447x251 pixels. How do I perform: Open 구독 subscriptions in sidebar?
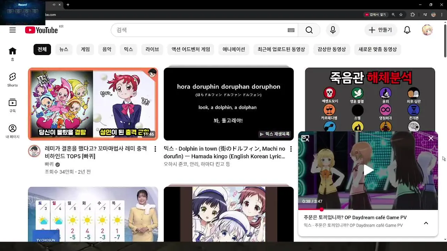tap(13, 106)
